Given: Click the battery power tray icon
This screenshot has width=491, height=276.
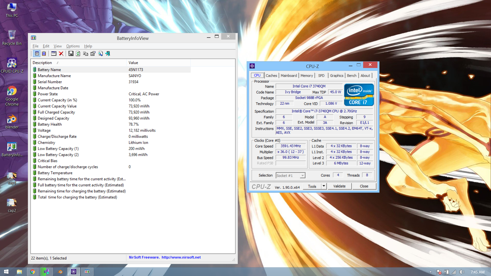Looking at the screenshot, I should click(x=447, y=272).
